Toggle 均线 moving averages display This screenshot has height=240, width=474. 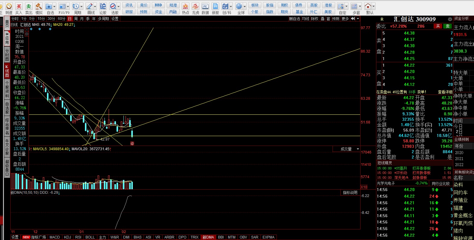[x=306, y=19]
